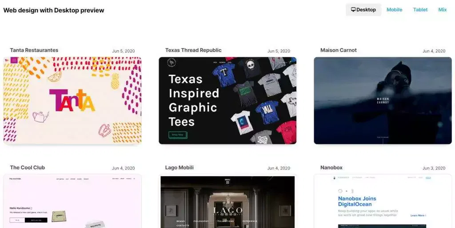The height and width of the screenshot is (228, 455).
Task: Click the Jun 5, 2020 date beside Tanta Restaurantes
Action: point(124,51)
